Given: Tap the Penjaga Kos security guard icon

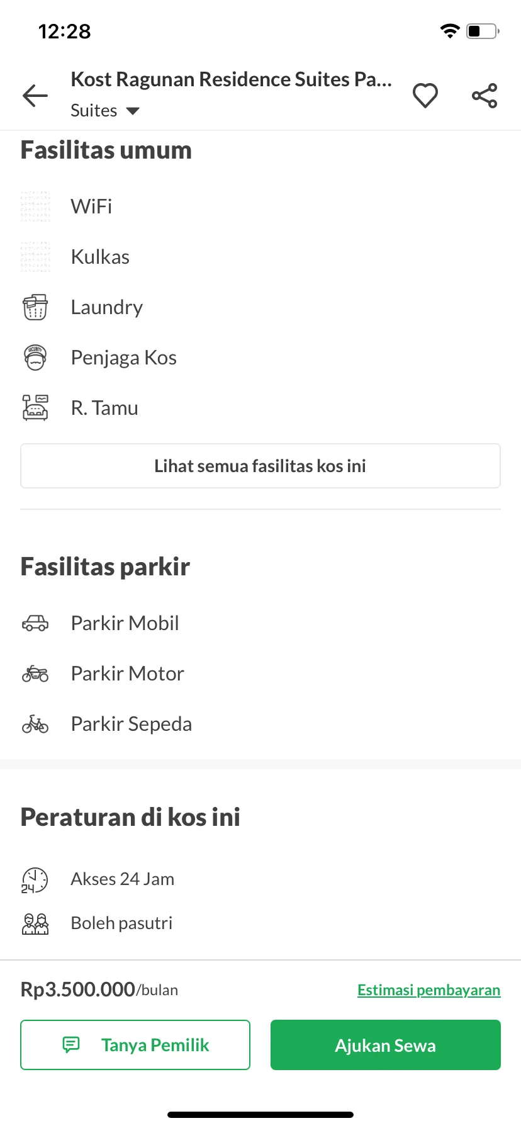Looking at the screenshot, I should tap(35, 358).
